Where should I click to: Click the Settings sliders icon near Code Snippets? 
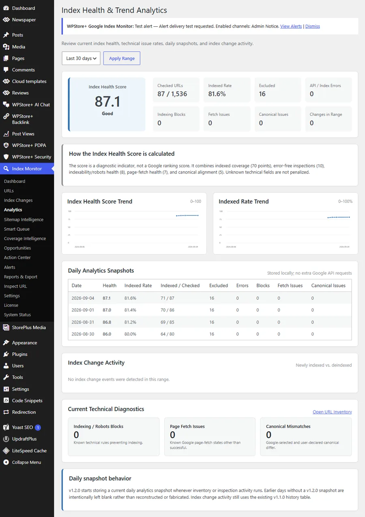6,389
